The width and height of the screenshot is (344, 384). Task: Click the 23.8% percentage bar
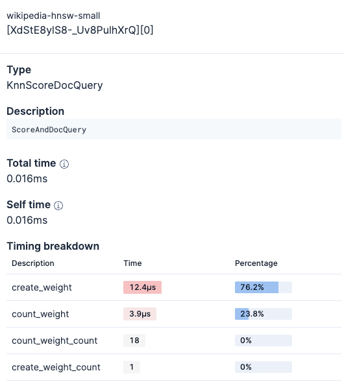264,314
